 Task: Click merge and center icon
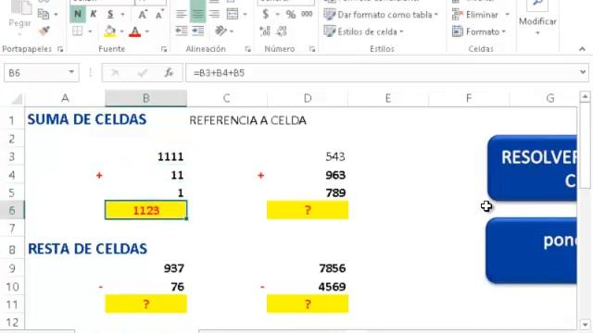point(233,15)
